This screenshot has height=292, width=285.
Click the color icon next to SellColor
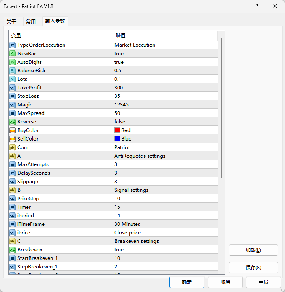(13, 139)
